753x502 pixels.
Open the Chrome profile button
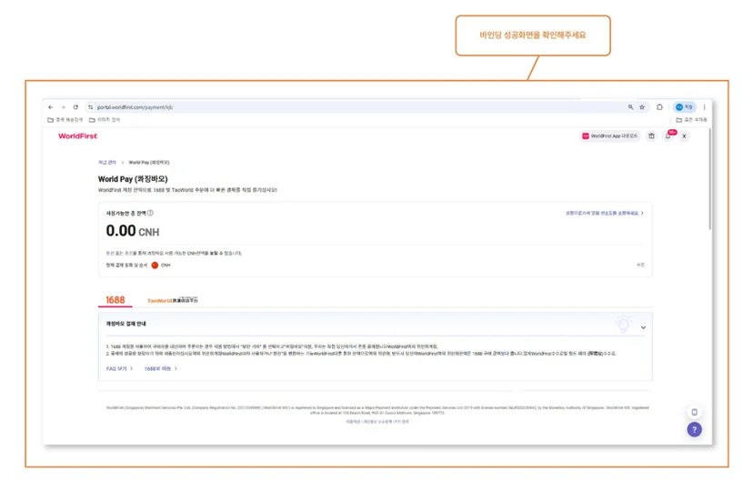684,107
